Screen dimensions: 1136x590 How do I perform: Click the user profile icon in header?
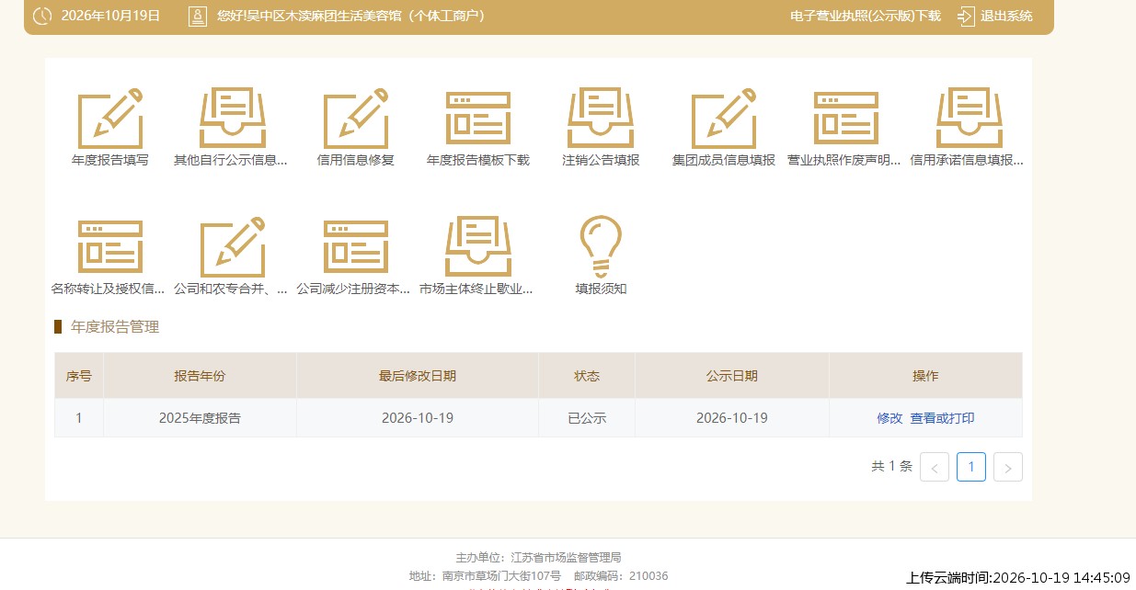coord(198,17)
